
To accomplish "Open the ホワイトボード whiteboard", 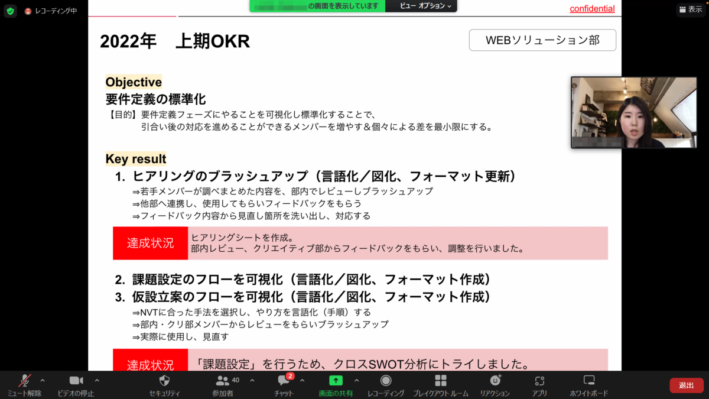I will [x=589, y=385].
